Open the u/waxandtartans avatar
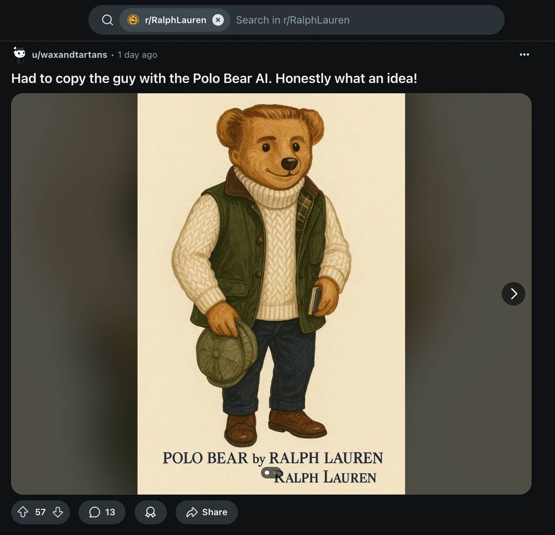This screenshot has height=535, width=555. (x=20, y=54)
